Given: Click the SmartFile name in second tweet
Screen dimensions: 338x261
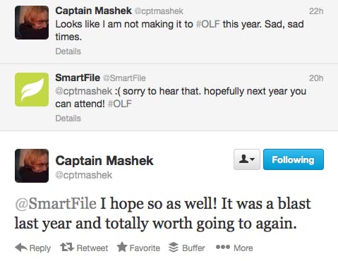Looking at the screenshot, I should pos(78,78).
